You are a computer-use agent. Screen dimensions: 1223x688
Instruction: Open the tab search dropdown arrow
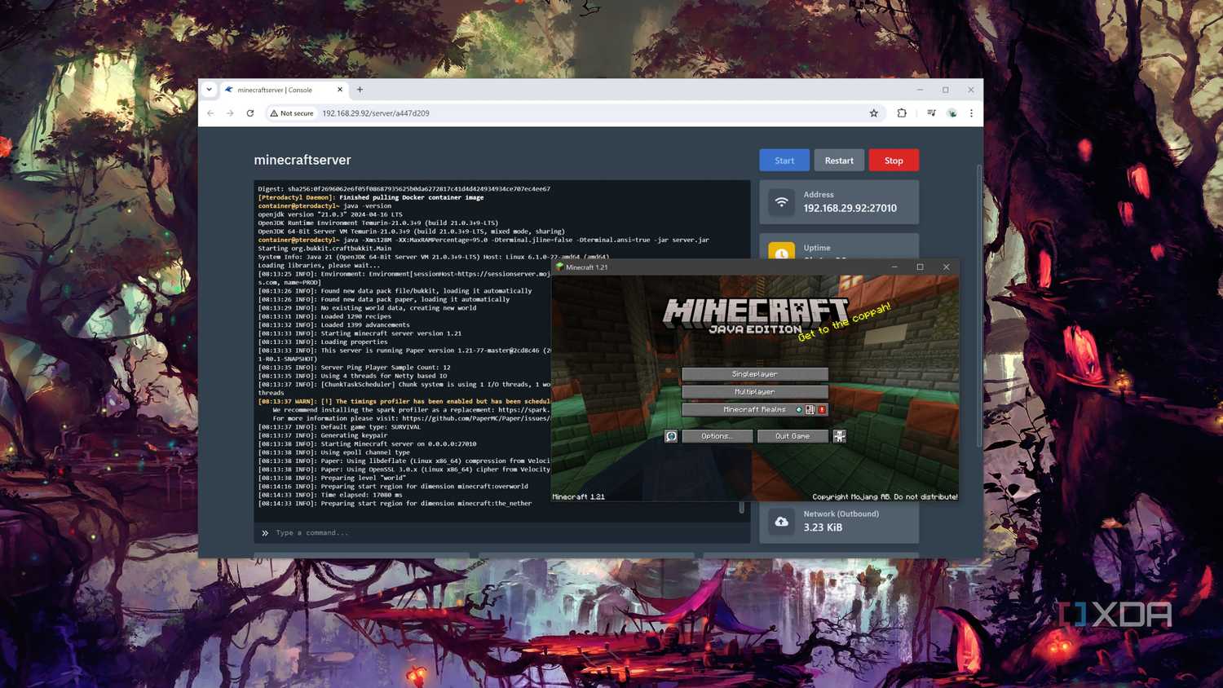(209, 90)
